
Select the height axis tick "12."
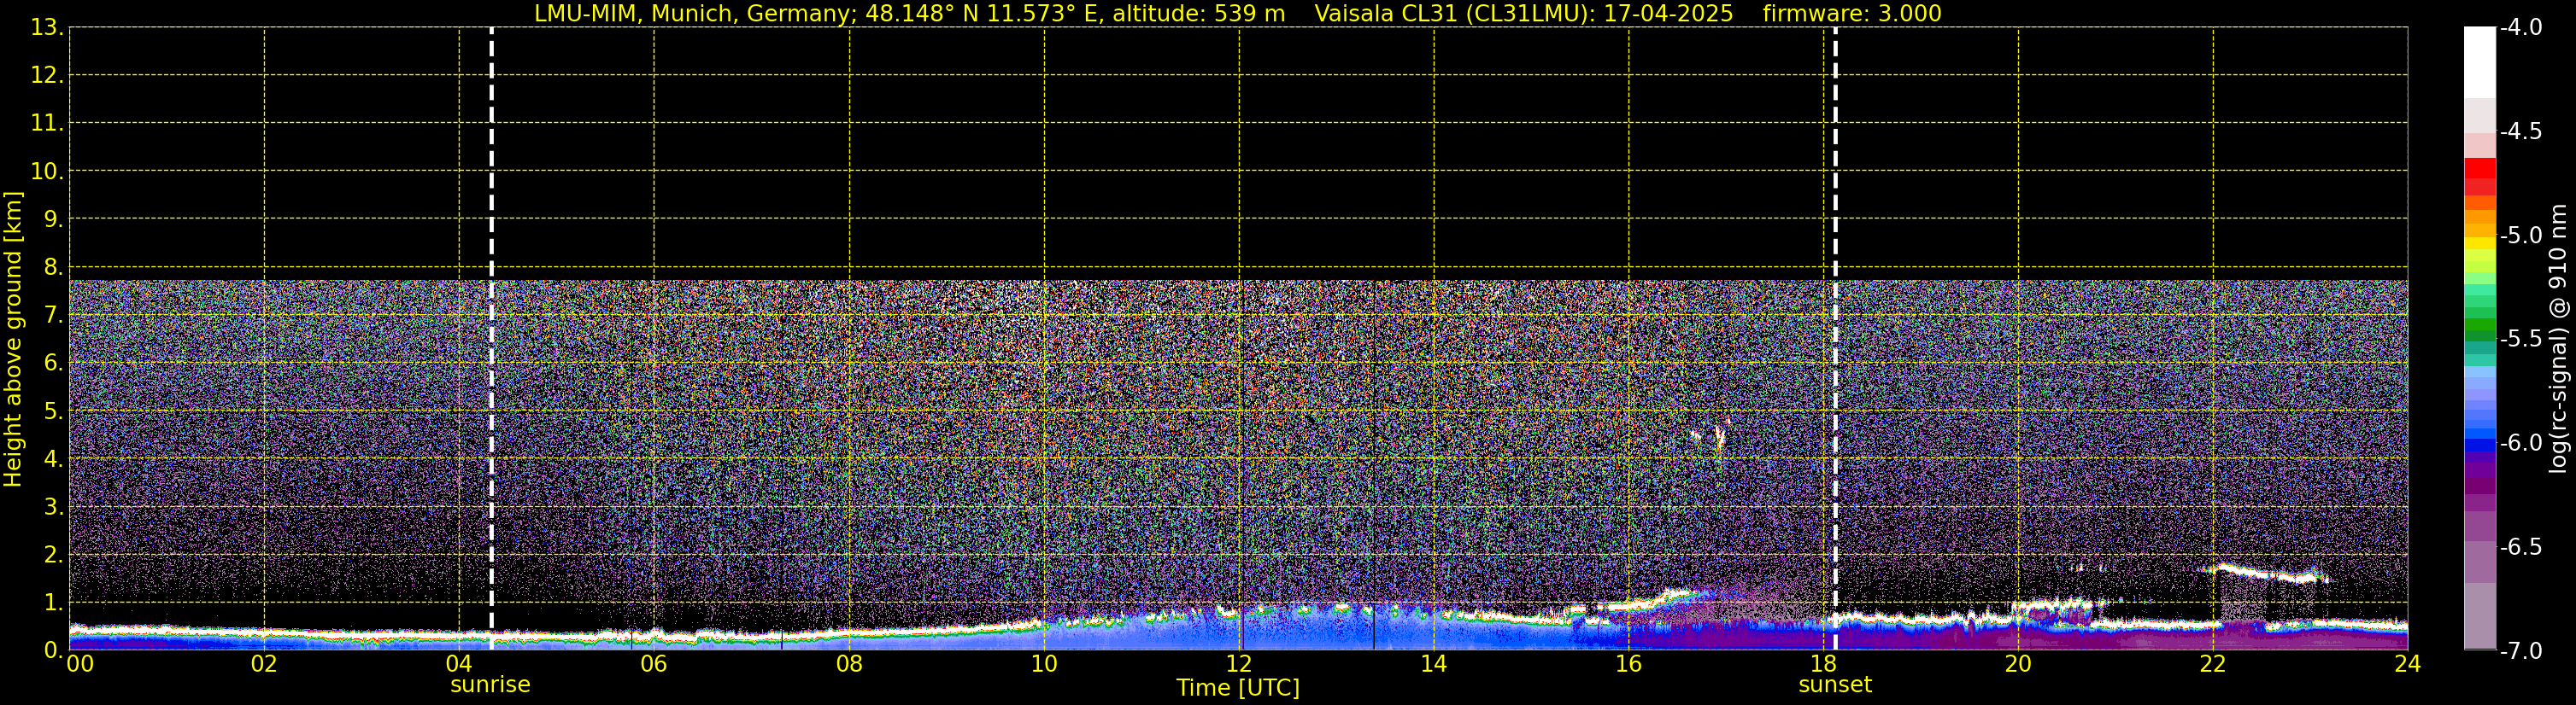coord(46,76)
